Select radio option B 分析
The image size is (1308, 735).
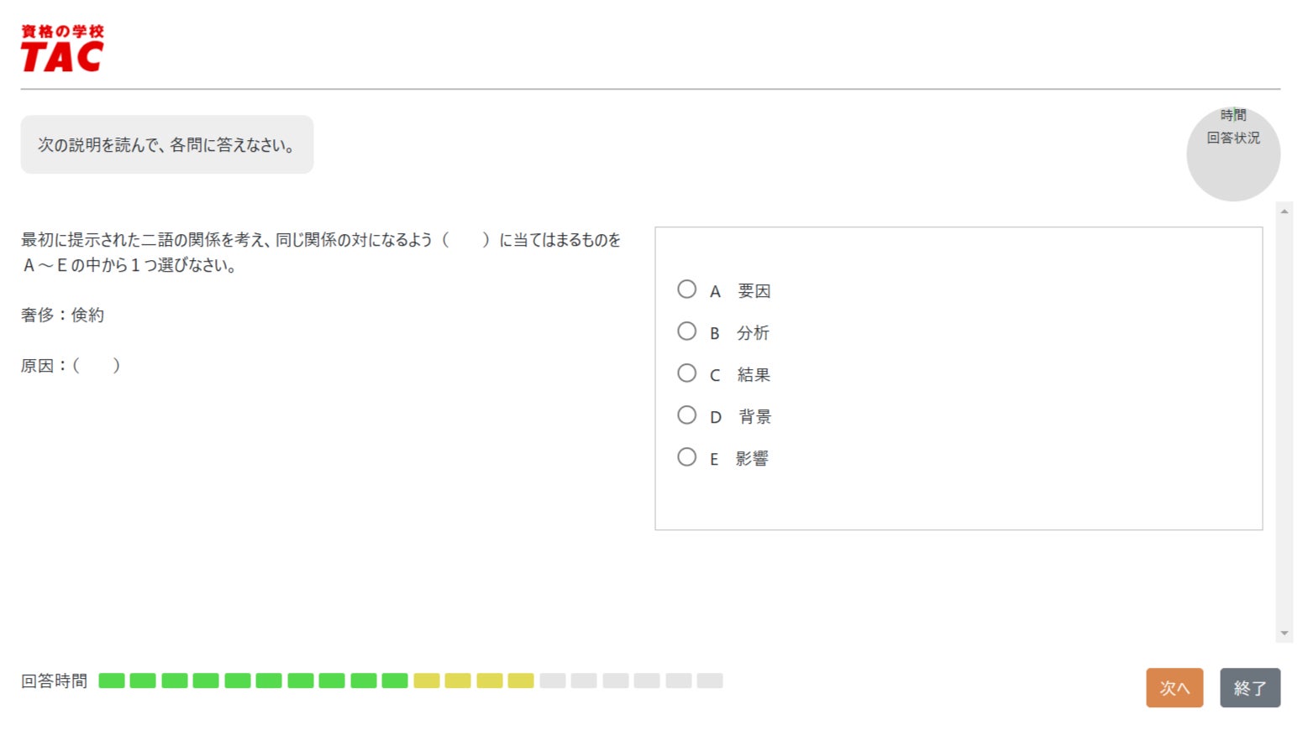pos(686,331)
